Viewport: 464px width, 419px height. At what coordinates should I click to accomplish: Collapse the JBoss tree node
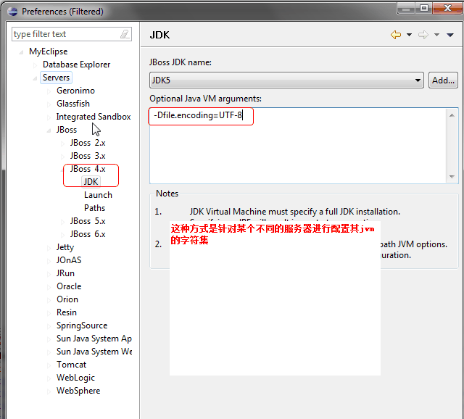coord(49,130)
